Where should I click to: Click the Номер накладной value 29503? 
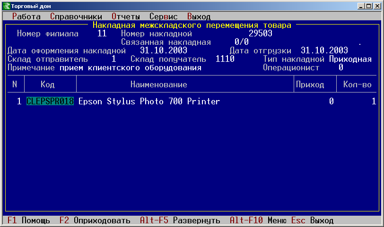(x=261, y=34)
